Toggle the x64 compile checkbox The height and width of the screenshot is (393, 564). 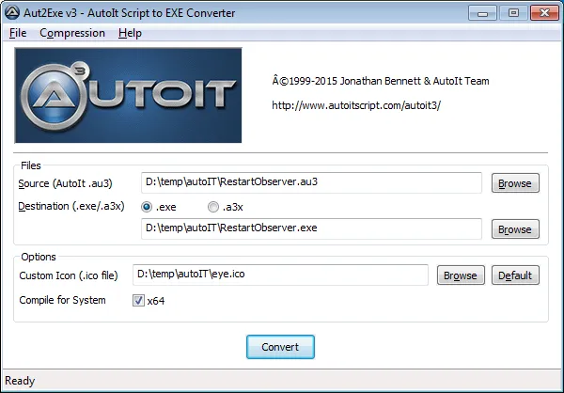(x=138, y=300)
